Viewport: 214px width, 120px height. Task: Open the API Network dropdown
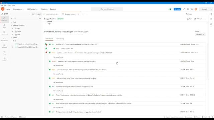pyautogui.click(x=33, y=9)
